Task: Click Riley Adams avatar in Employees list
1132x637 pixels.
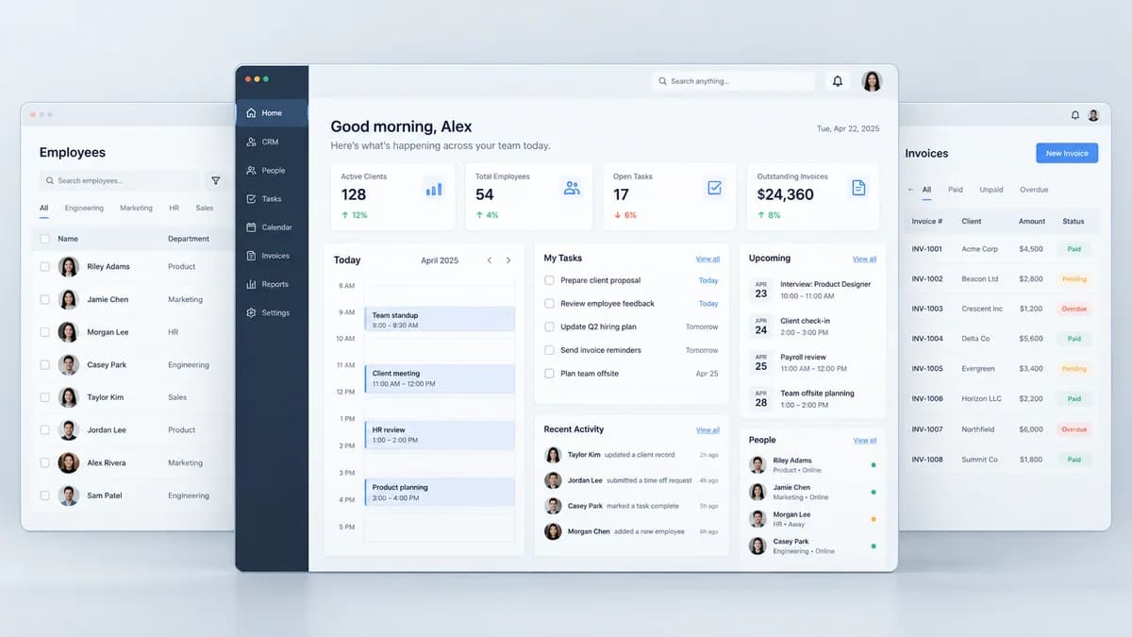Action: [x=68, y=267]
